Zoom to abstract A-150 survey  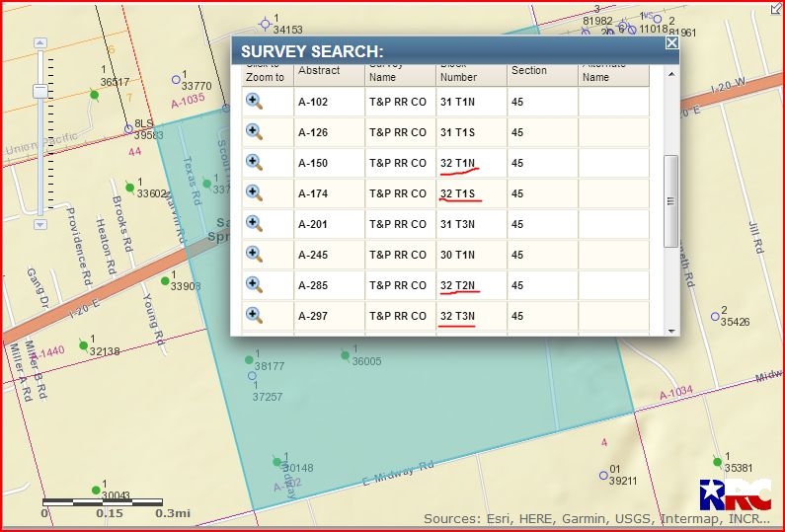[x=254, y=163]
